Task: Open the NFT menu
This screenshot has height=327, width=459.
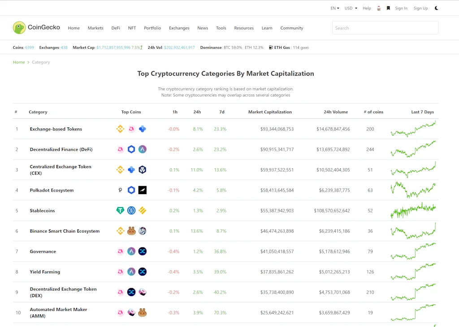Action: tap(132, 28)
